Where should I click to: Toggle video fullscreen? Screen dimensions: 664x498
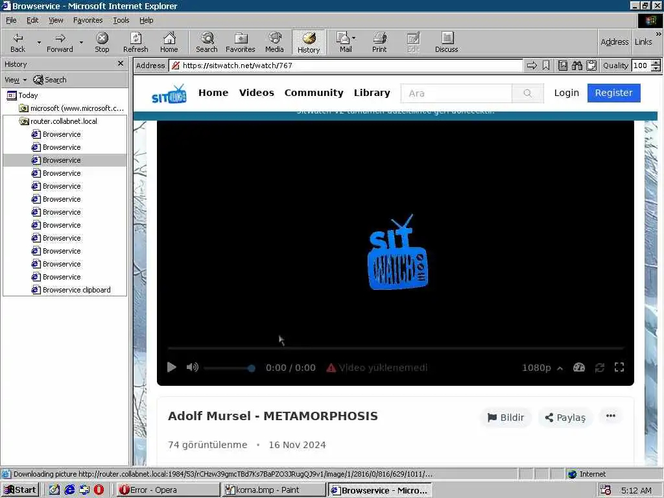pos(619,367)
